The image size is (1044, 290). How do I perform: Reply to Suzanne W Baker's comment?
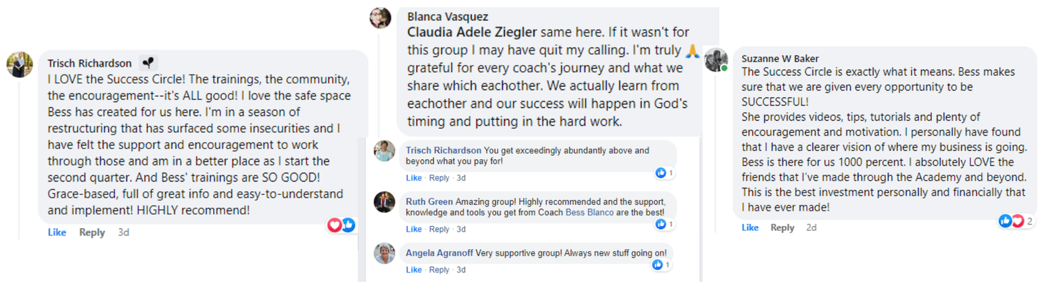(x=782, y=227)
